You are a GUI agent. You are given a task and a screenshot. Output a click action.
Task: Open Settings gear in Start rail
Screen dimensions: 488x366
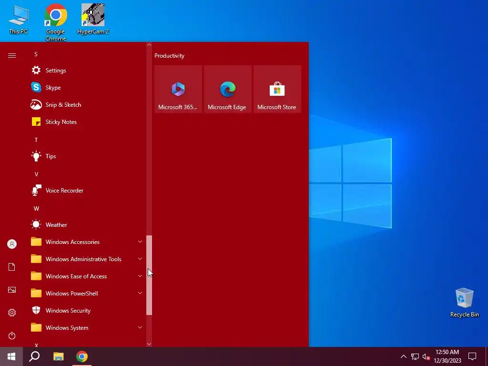tap(12, 313)
